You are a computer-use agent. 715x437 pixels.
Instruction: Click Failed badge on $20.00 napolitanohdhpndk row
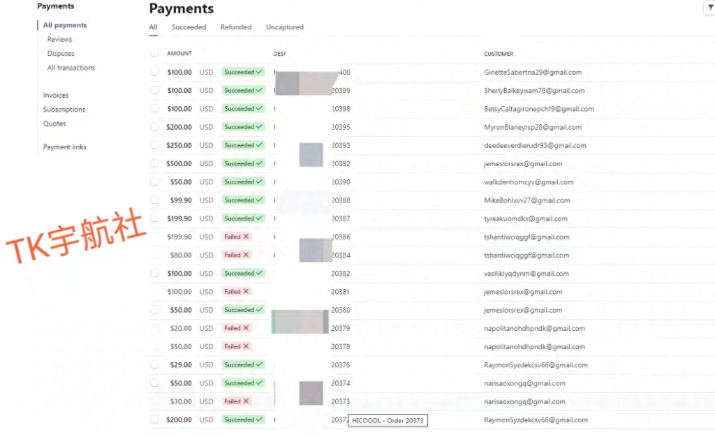click(236, 328)
